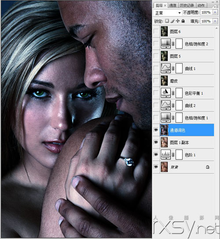Screen dimensions: 220x239
Task: Toggle mask link on 色相/饱和度 2
Action: [x=173, y=44]
